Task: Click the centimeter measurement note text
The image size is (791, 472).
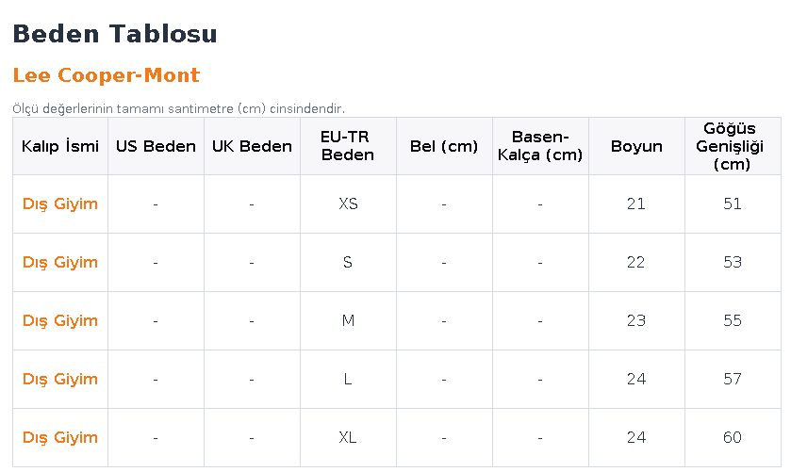Action: coord(178,109)
